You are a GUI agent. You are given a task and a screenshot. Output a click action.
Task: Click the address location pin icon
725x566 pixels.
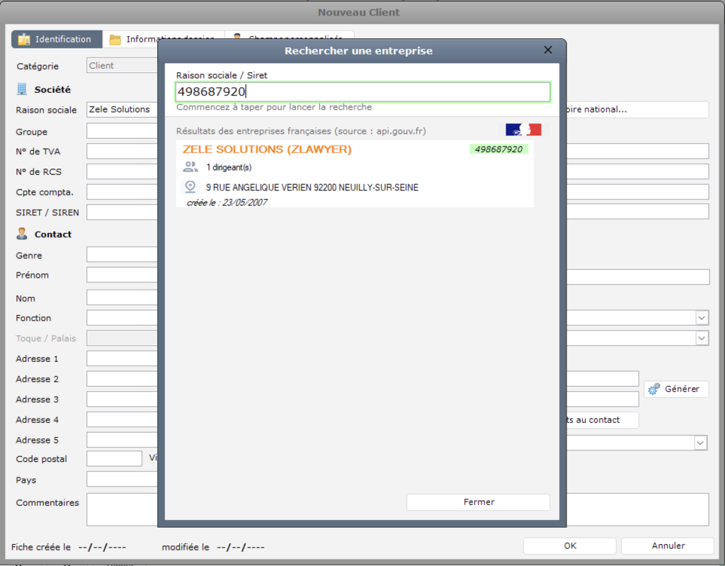point(190,187)
